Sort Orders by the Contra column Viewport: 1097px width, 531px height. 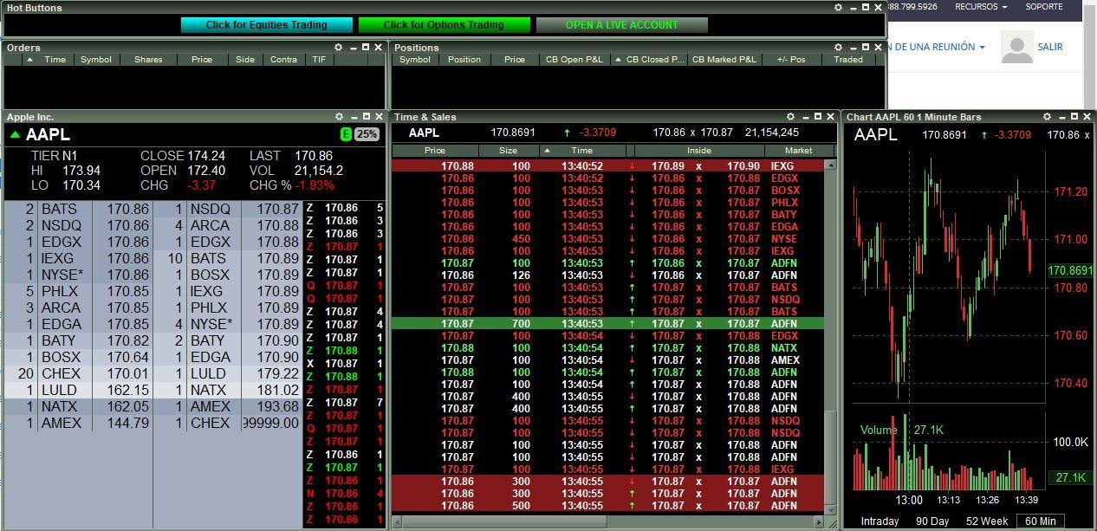pyautogui.click(x=284, y=60)
